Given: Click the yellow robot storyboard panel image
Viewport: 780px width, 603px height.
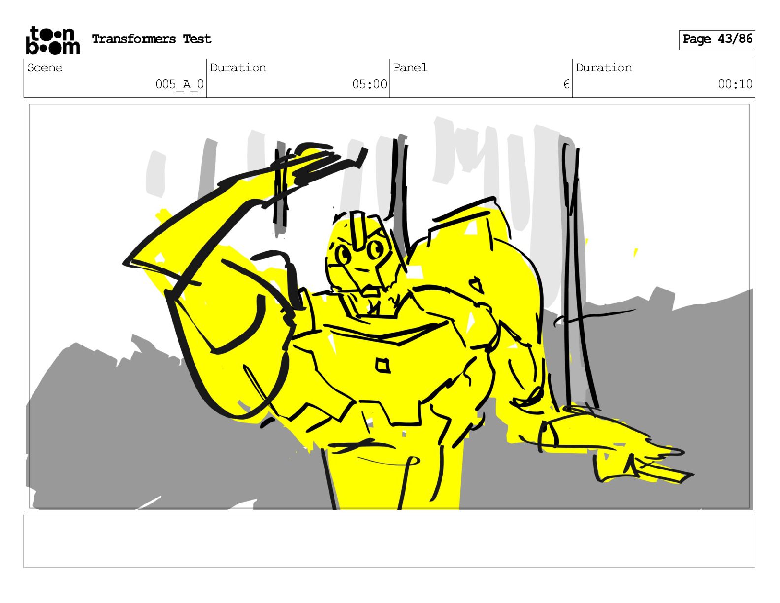Looking at the screenshot, I should tap(390, 306).
